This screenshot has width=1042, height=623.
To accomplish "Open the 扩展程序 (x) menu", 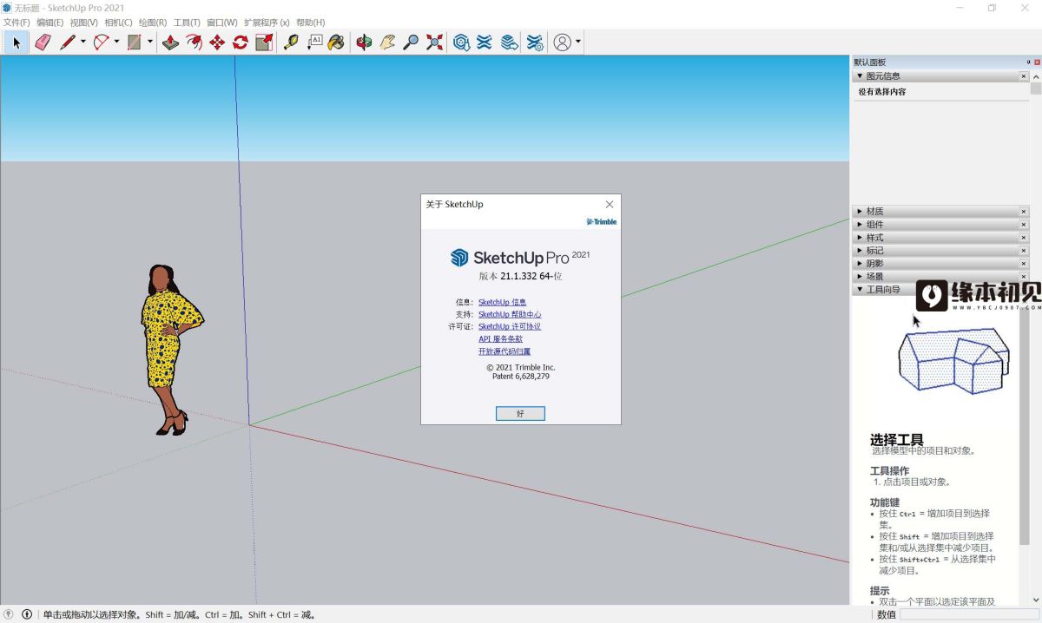I will (267, 23).
